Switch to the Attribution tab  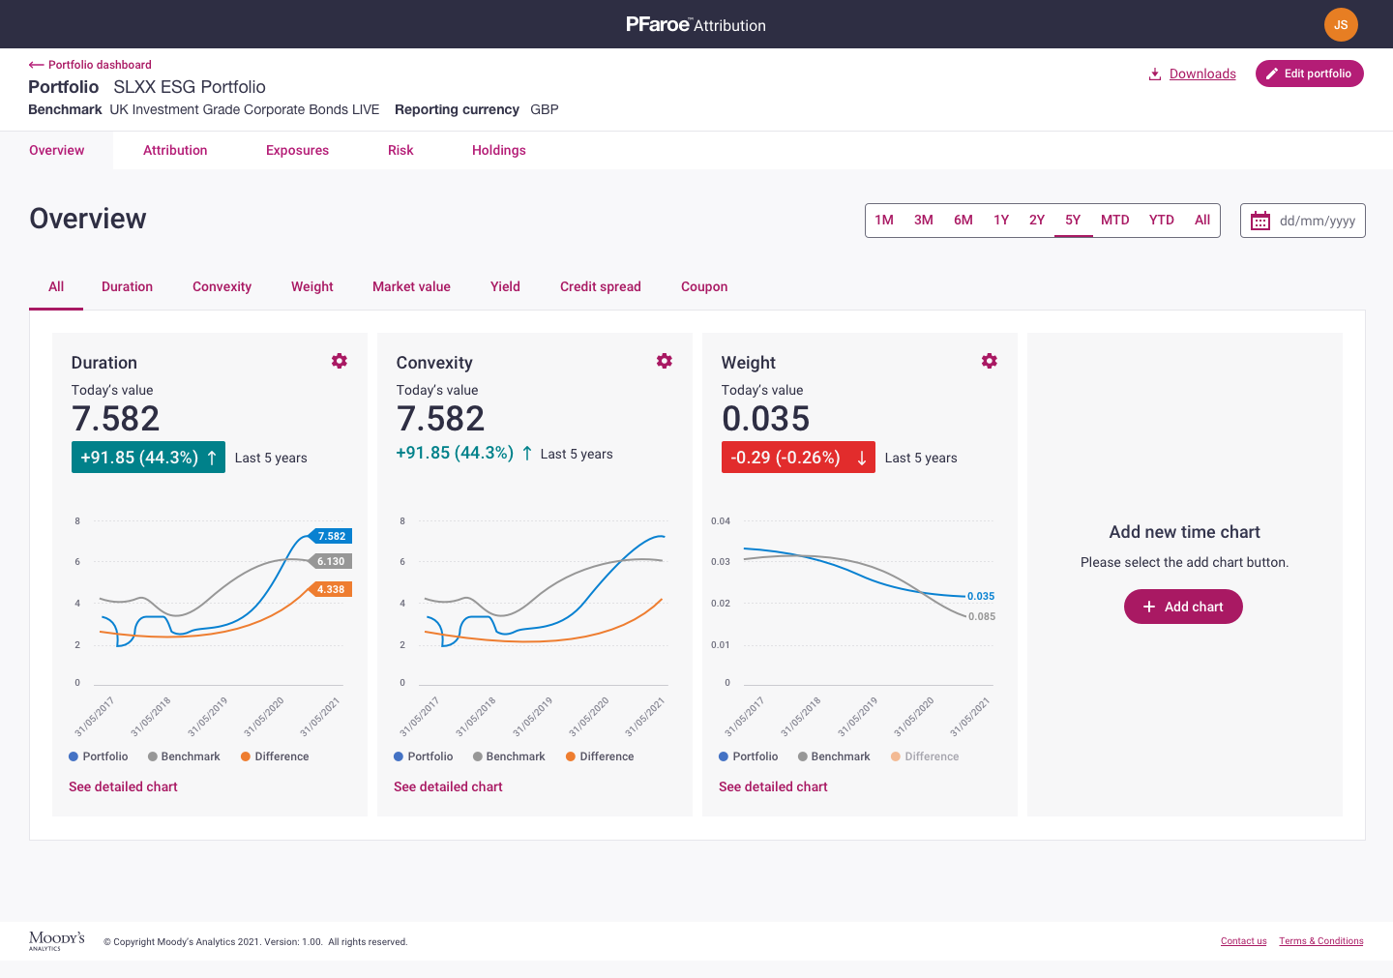[x=175, y=150]
